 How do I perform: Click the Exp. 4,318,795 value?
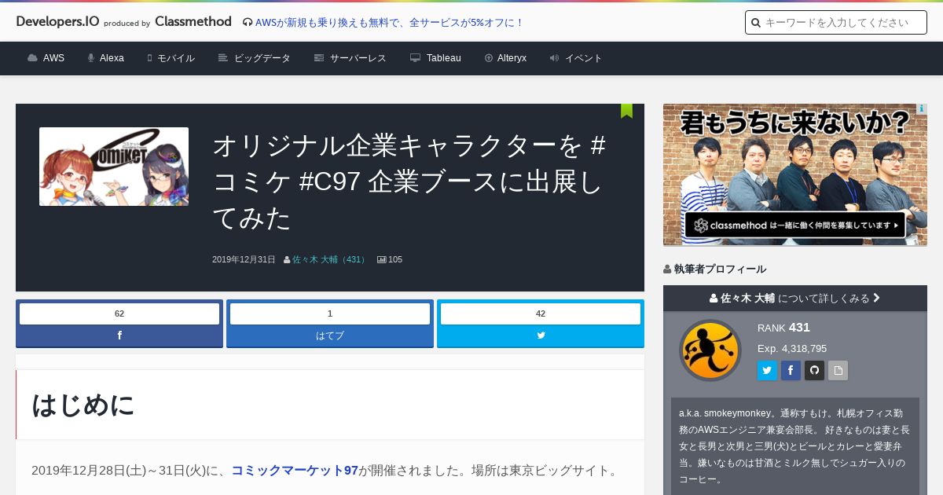pyautogui.click(x=792, y=348)
